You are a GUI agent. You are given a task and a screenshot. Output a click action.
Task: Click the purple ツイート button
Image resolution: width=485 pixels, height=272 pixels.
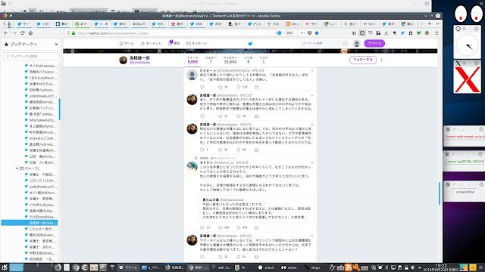[374, 43]
